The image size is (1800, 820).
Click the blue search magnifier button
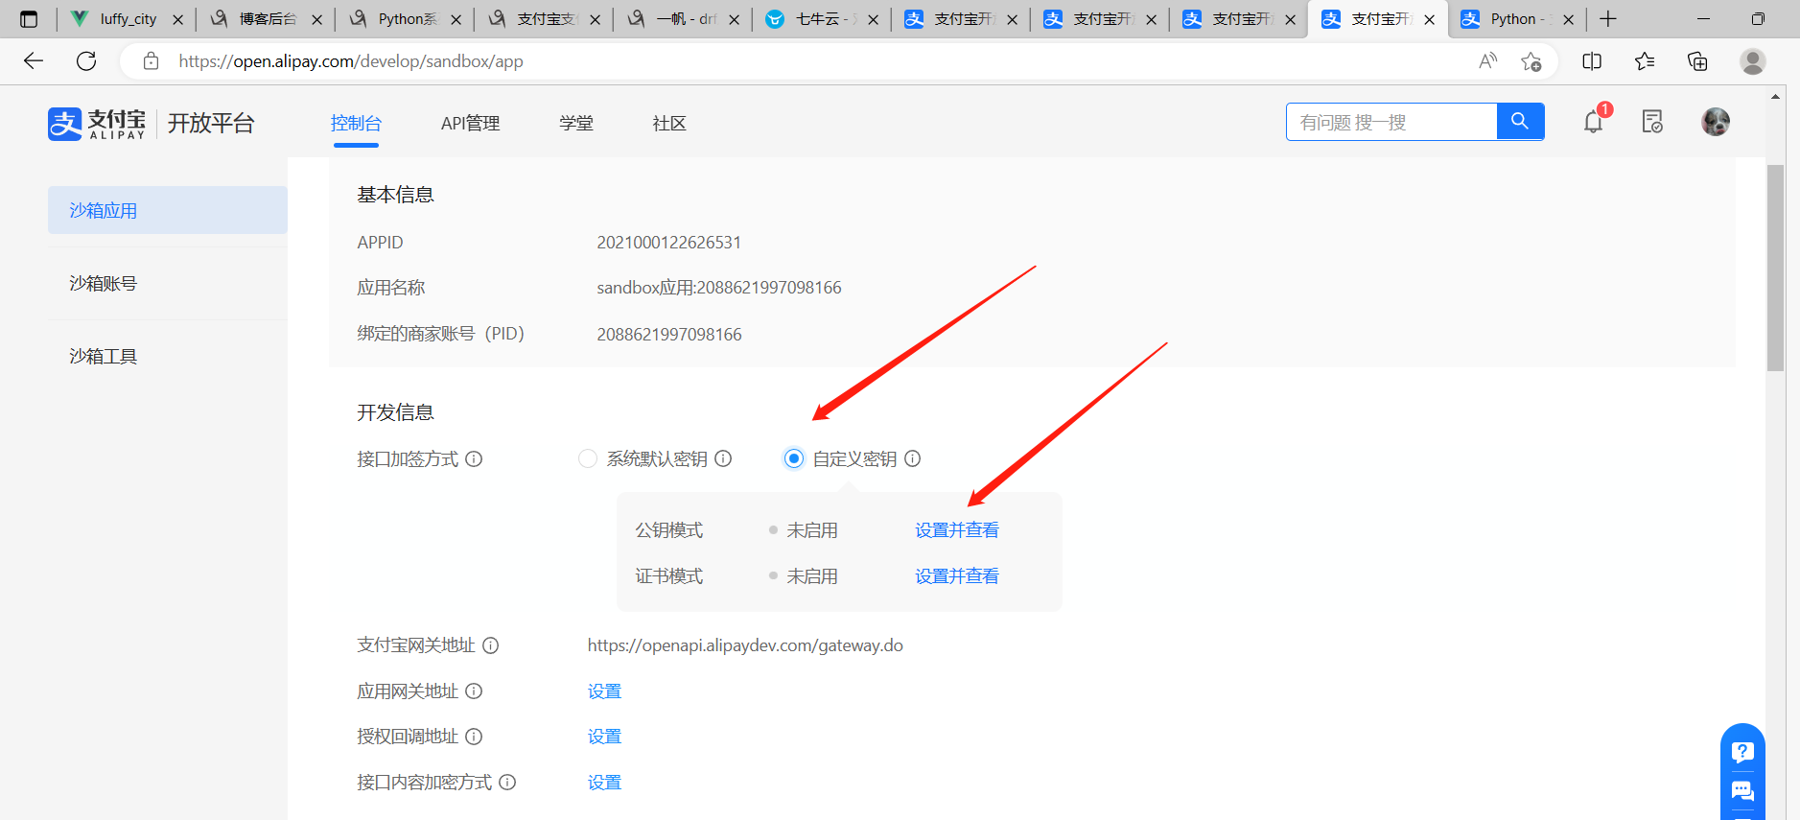pos(1520,122)
